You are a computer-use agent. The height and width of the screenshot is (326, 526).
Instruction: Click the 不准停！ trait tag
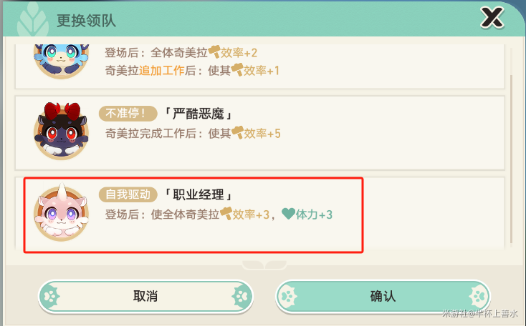(x=128, y=114)
